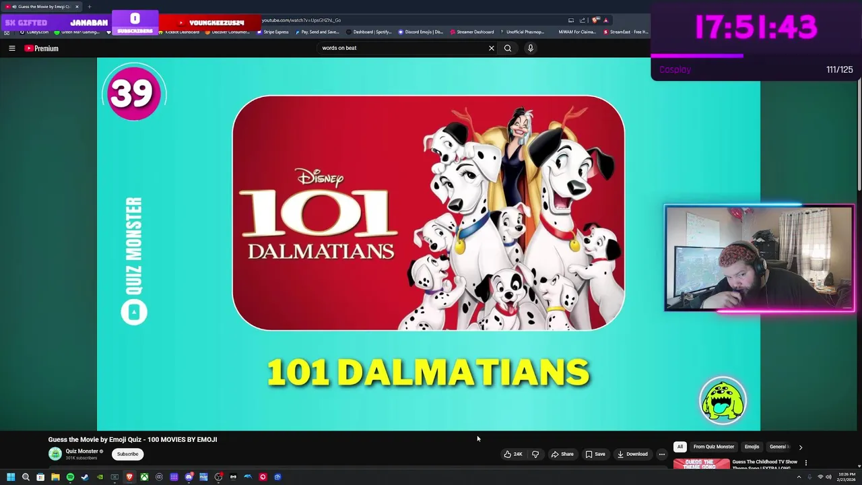Open the Microsoft Store taskbar icon
Viewport: 862px width, 485px height.
(40, 477)
